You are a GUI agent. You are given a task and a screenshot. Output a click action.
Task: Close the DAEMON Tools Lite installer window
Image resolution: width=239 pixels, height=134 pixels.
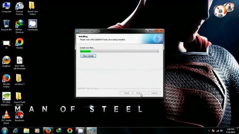[159, 31]
